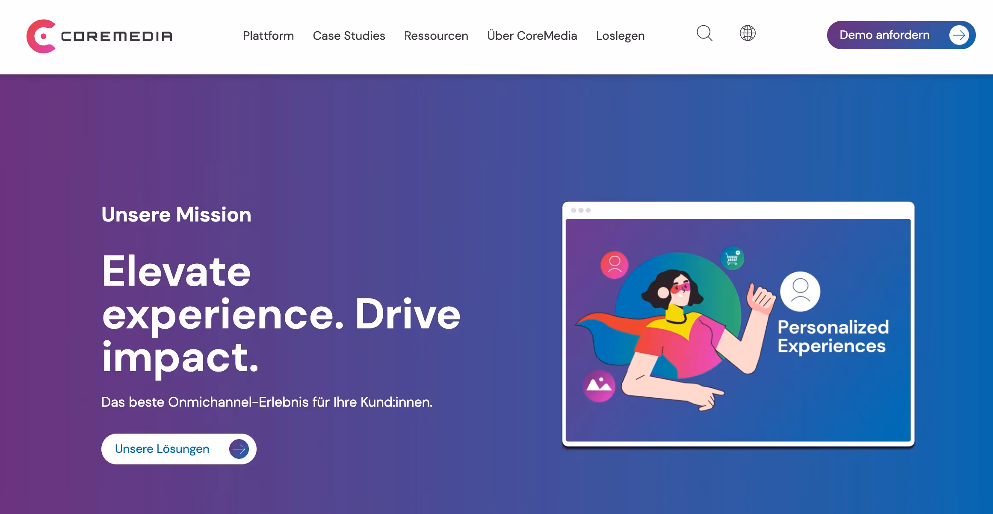Click the arrow inside Demo anfordern

pos(959,35)
